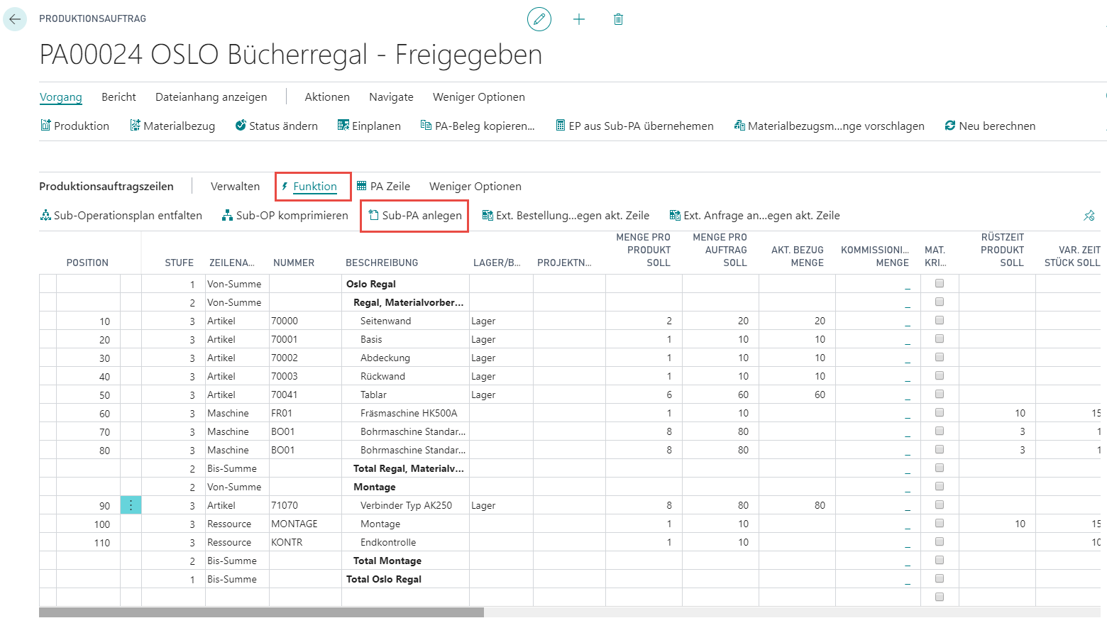The height and width of the screenshot is (623, 1107).
Task: Open Verwalten in line section
Action: click(x=236, y=187)
